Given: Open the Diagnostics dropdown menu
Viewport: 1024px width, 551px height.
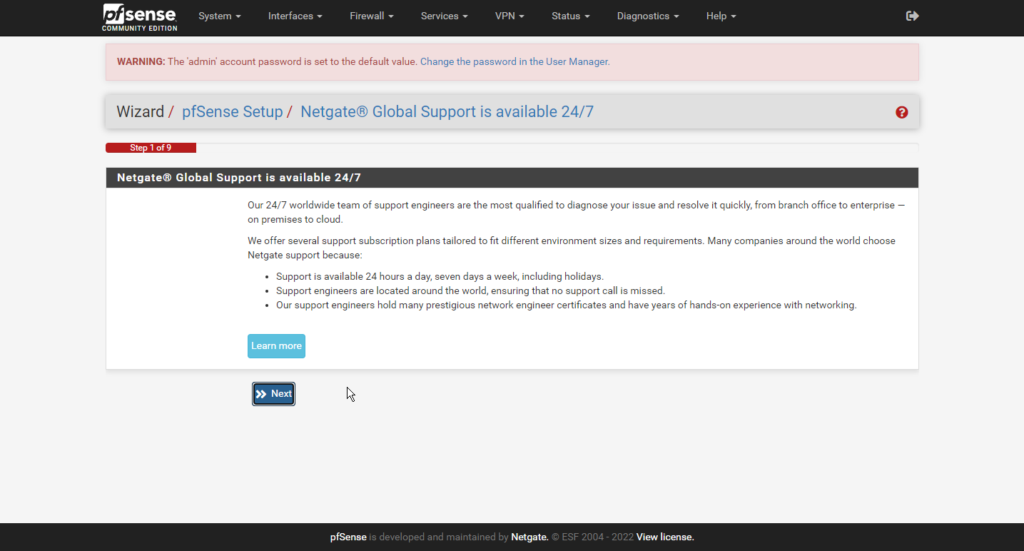Looking at the screenshot, I should (x=648, y=16).
